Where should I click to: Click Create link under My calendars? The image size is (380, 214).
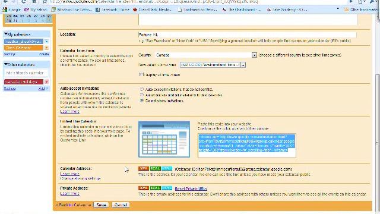(44, 54)
